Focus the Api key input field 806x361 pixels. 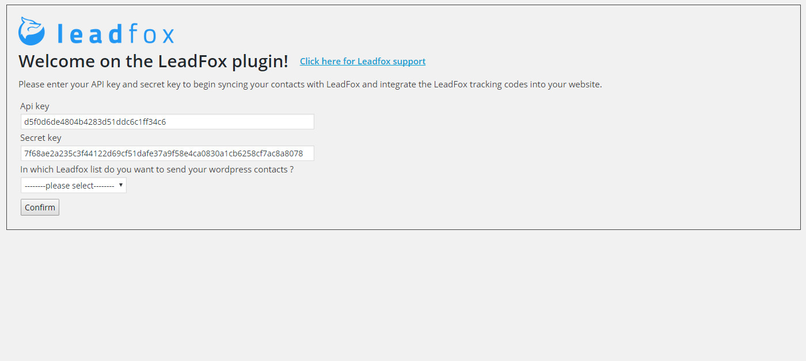point(168,121)
